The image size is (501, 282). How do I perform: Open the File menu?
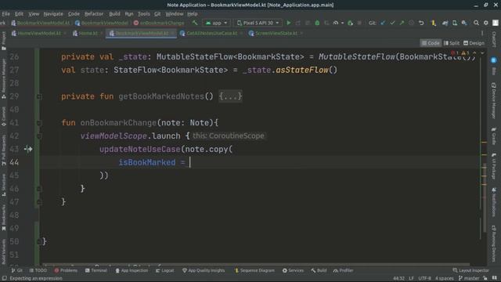[5, 14]
